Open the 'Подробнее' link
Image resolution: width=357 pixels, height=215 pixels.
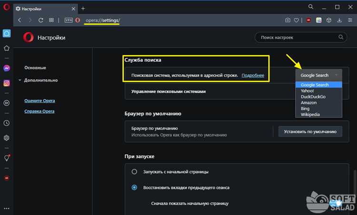pos(253,75)
